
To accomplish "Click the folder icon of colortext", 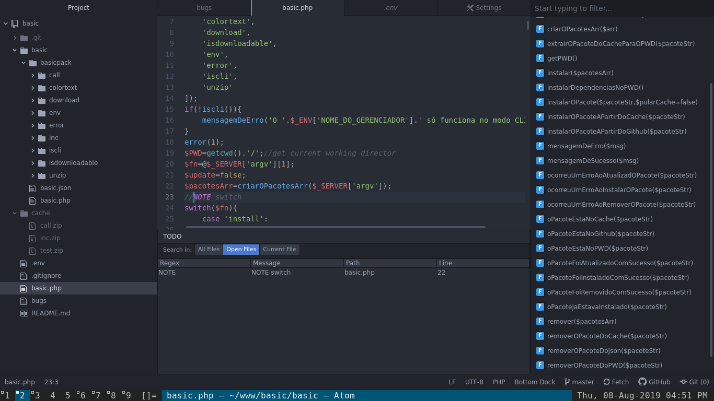I will coord(42,88).
